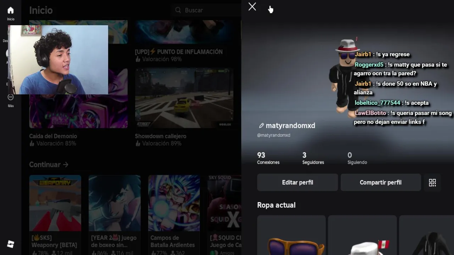Click the Editar perfil button
Viewport: 454px width, 255px height.
tap(297, 182)
